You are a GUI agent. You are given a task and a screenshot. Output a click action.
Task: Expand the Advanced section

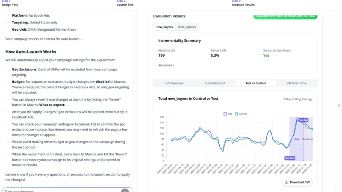(x=166, y=65)
